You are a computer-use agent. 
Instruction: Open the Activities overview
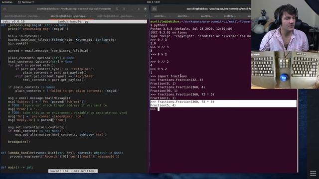point(7,2)
